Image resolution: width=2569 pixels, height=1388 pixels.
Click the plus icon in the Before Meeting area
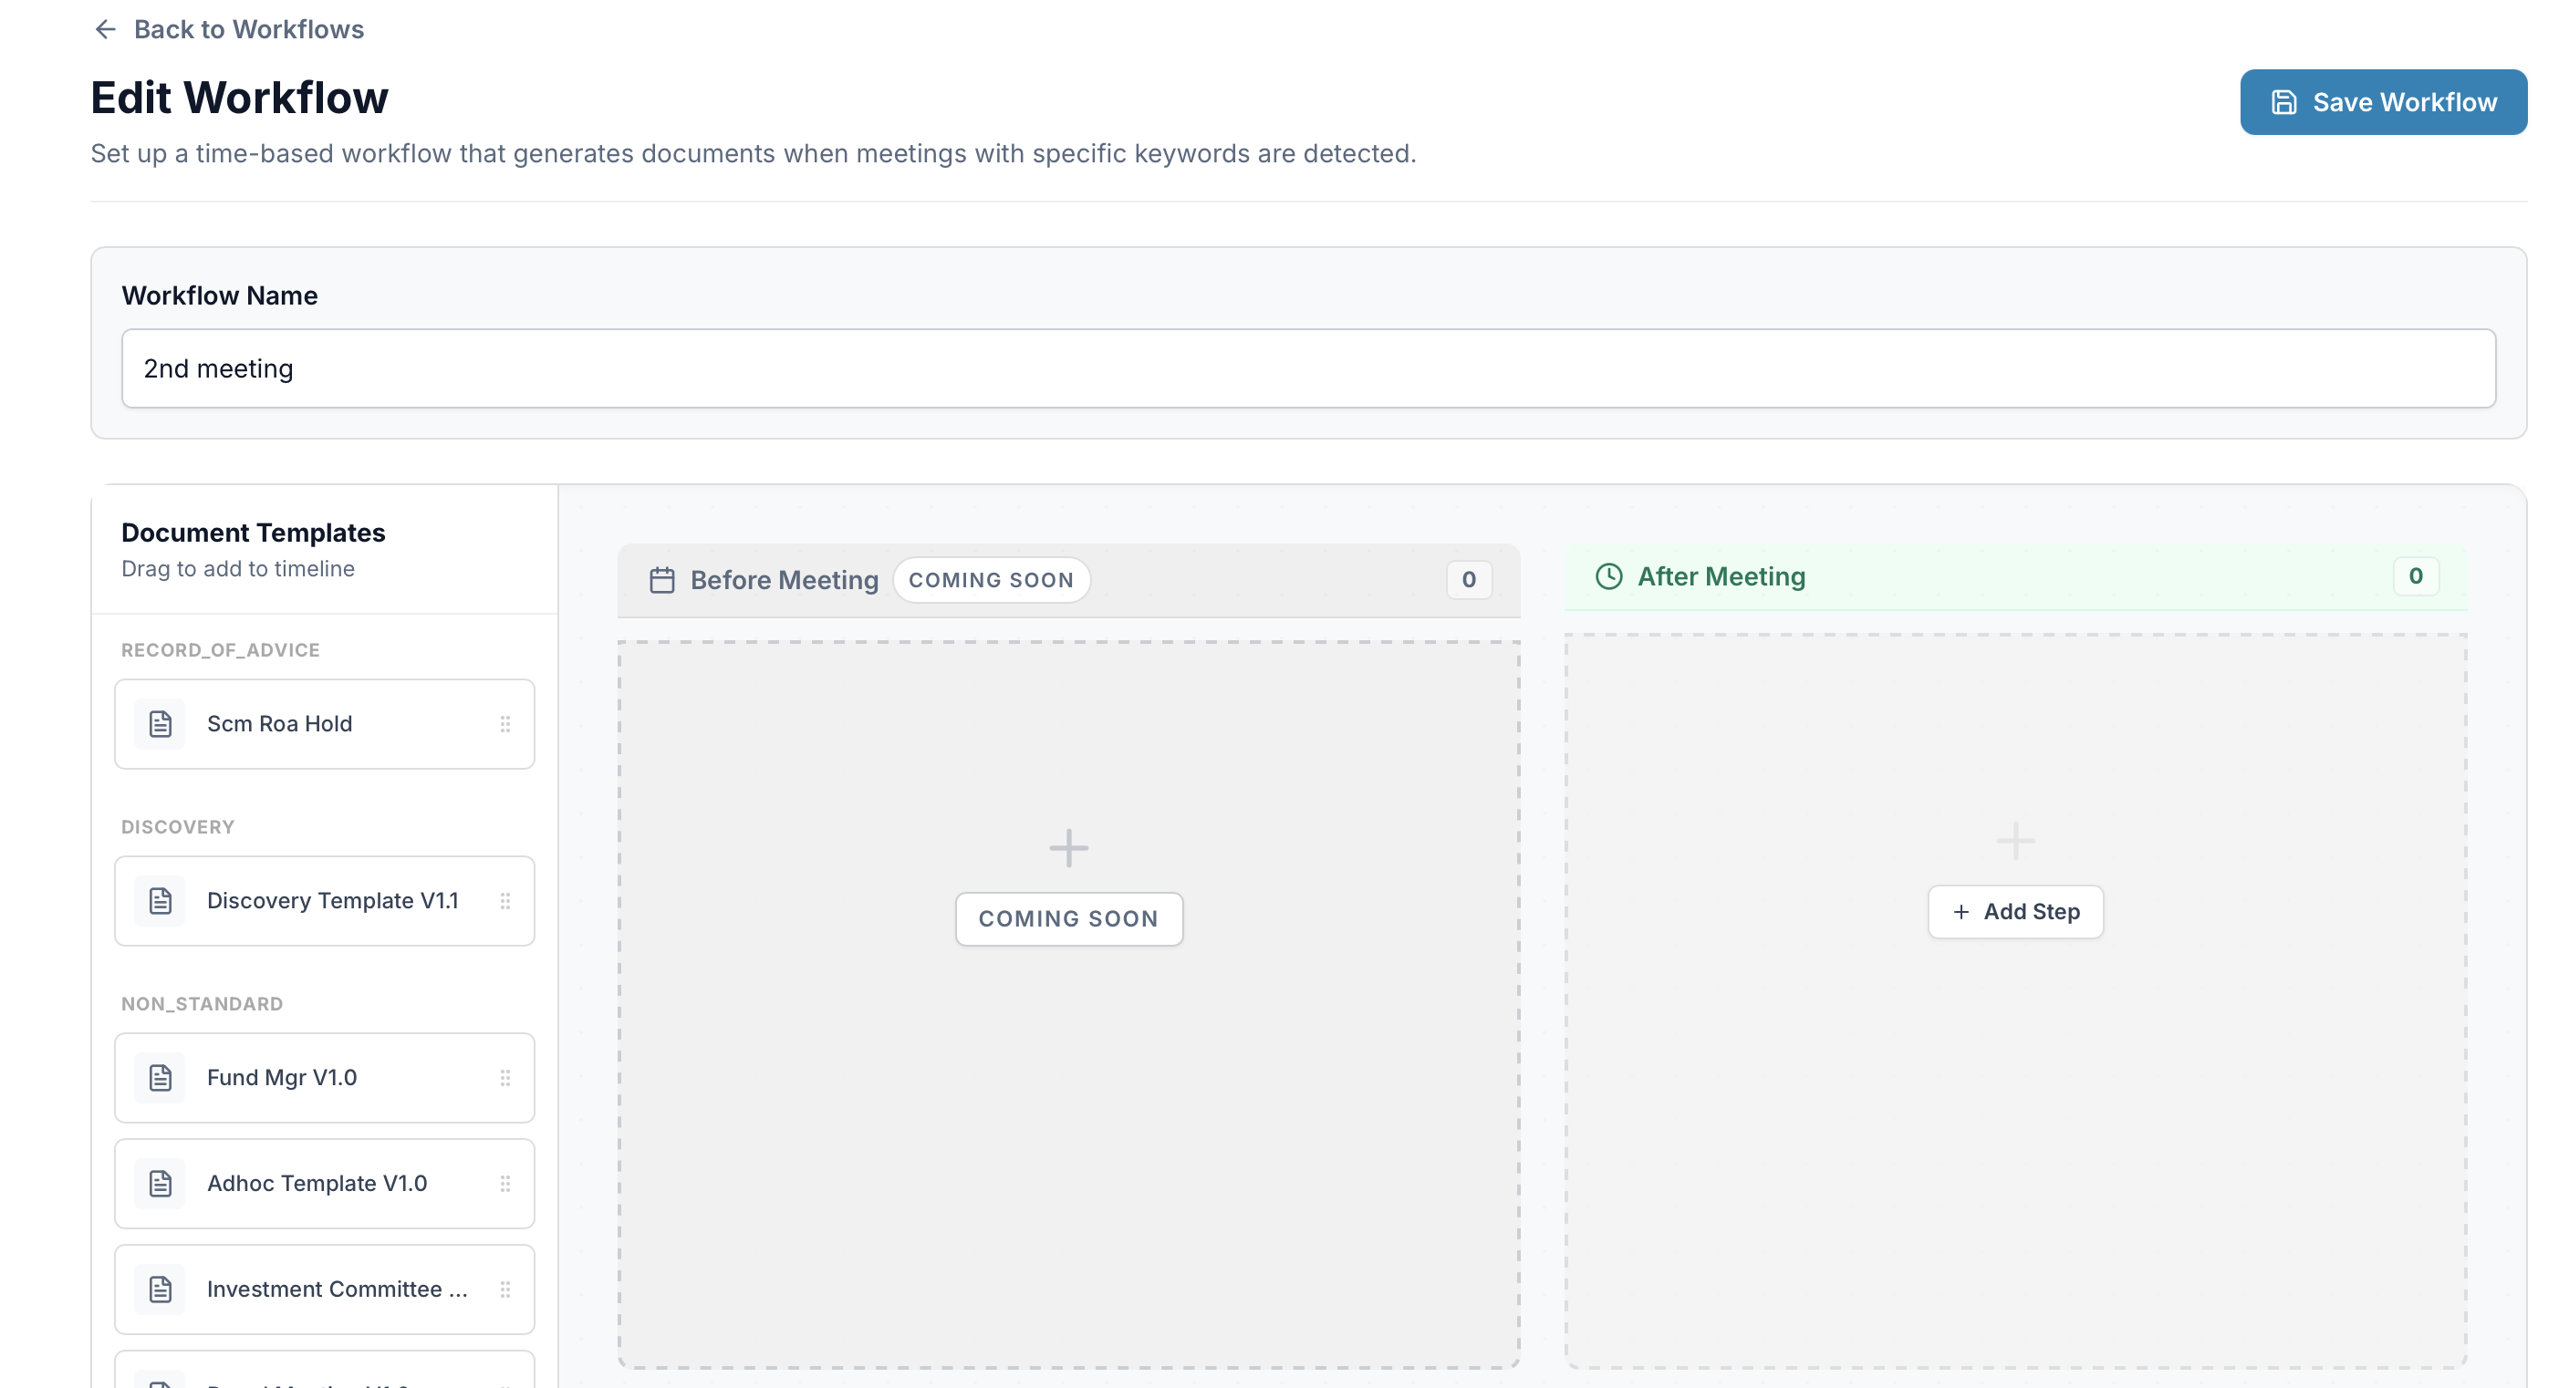[x=1068, y=848]
